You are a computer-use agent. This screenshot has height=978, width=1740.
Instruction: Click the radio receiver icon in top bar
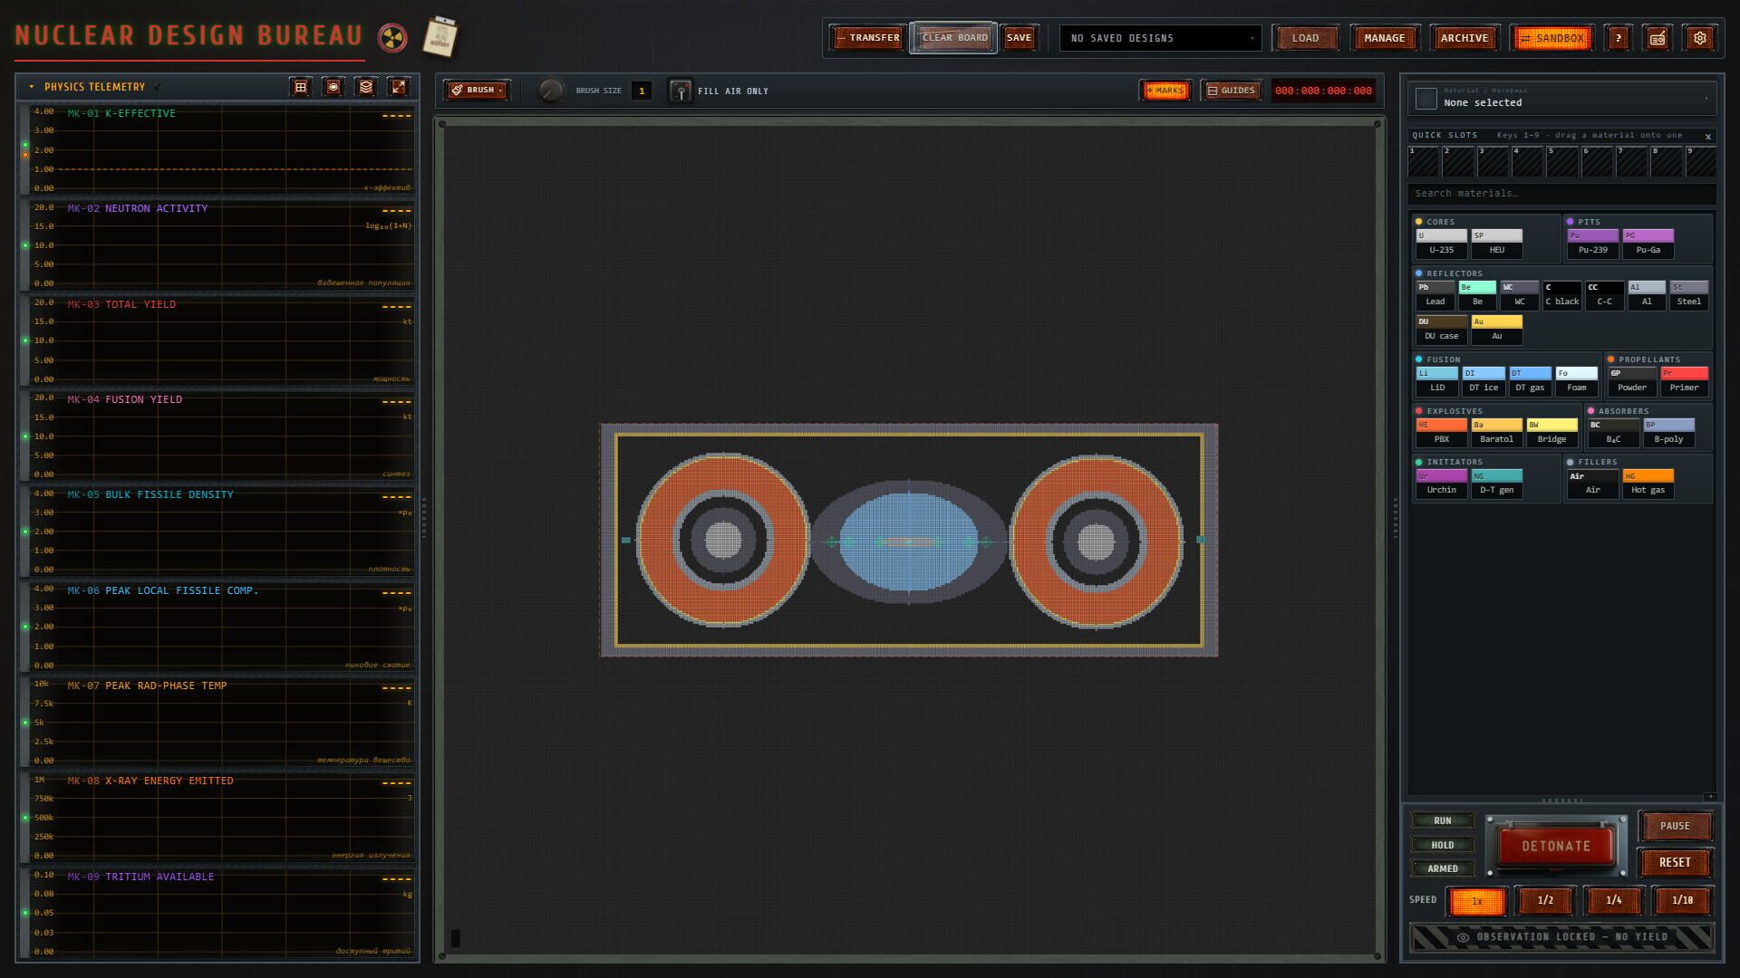point(1658,38)
